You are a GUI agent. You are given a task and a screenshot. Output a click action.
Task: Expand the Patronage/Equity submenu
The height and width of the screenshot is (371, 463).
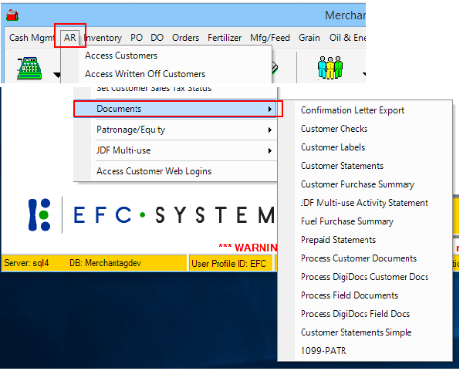[178, 130]
